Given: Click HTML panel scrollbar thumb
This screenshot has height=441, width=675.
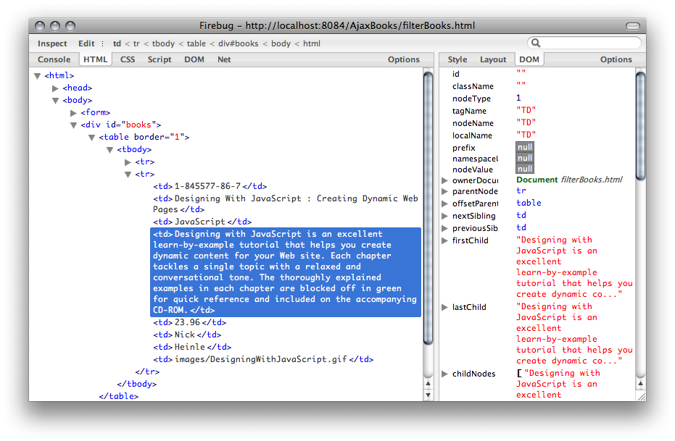Looking at the screenshot, I should tap(428, 208).
